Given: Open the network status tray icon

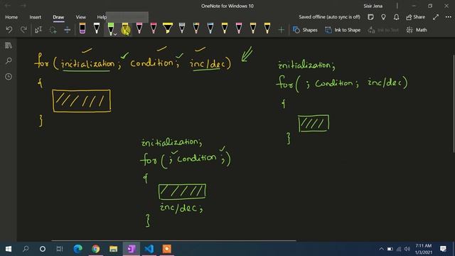Looking at the screenshot, I should point(399,249).
